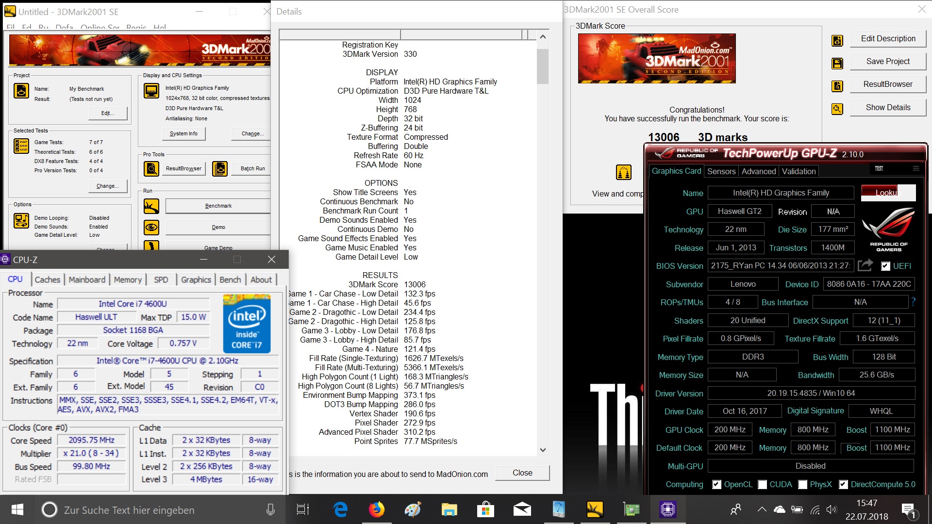The height and width of the screenshot is (524, 932).
Task: Click the Edit... button under Project
Action: (108, 113)
